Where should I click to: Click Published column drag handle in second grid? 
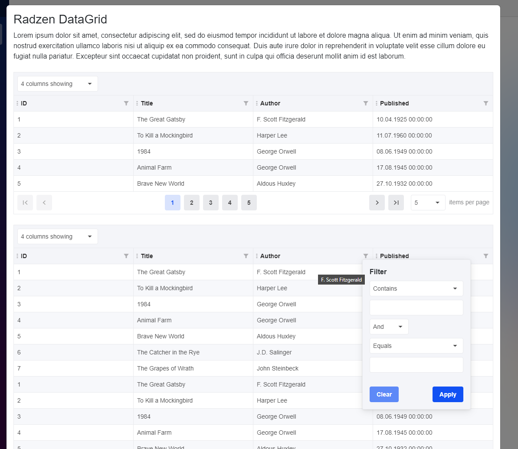click(377, 256)
